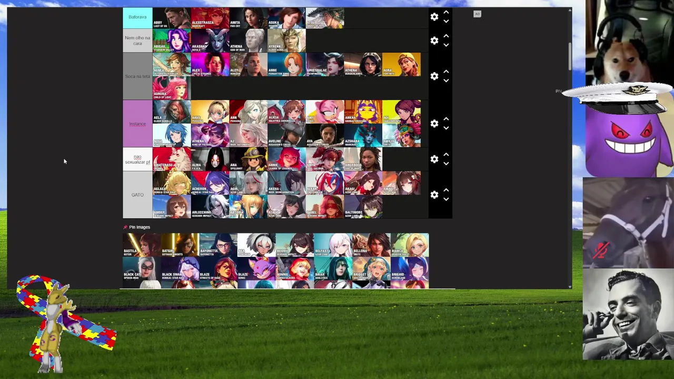Edit the Soca na teta label
The image size is (674, 379).
[x=137, y=76]
